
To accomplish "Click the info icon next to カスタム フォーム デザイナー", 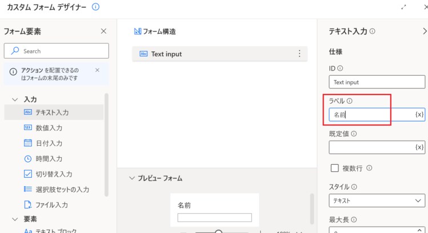I will click(95, 7).
